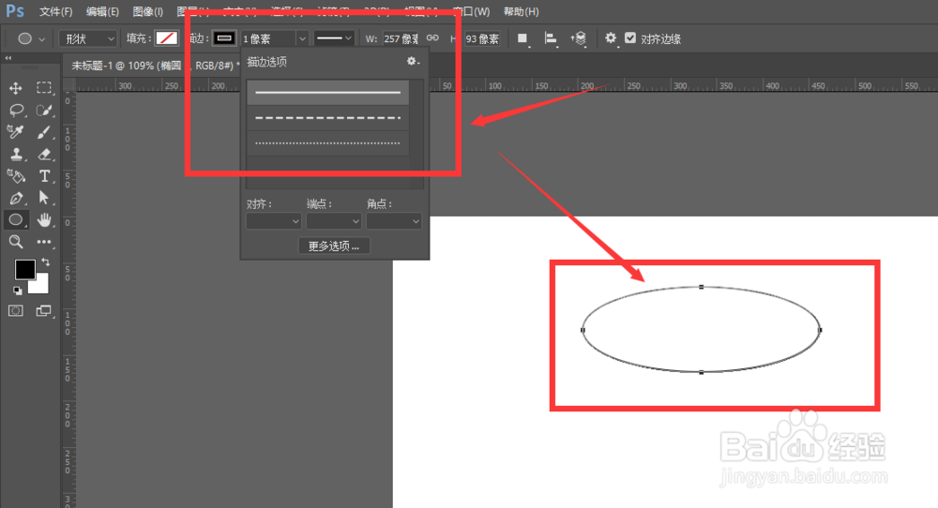Click the 更多选项... button
The image size is (938, 508).
click(x=334, y=246)
